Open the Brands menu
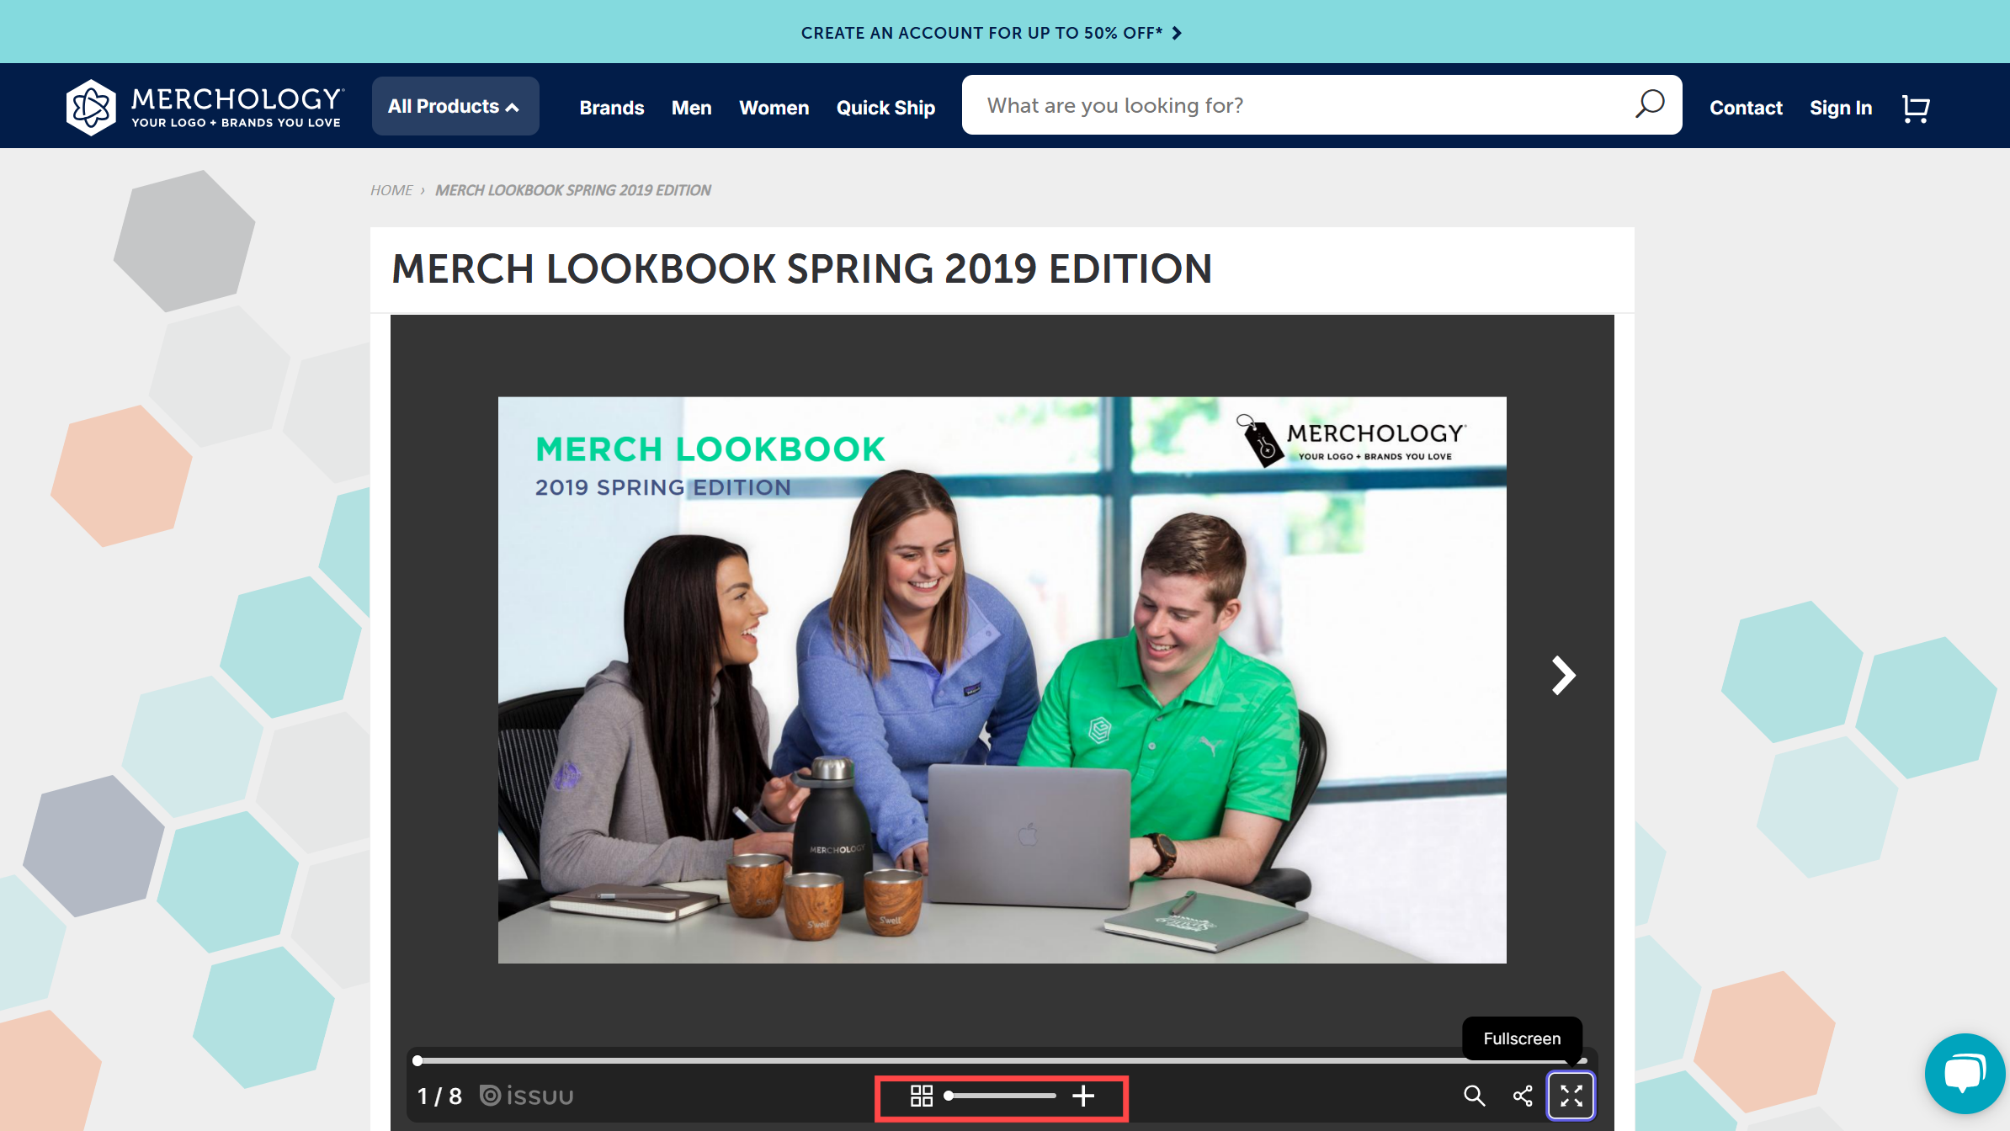 point(611,108)
